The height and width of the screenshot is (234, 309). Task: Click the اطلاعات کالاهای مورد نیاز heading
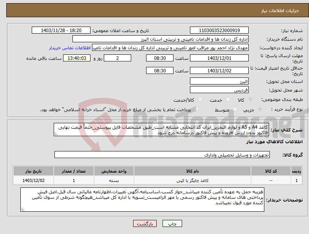(x=274, y=142)
